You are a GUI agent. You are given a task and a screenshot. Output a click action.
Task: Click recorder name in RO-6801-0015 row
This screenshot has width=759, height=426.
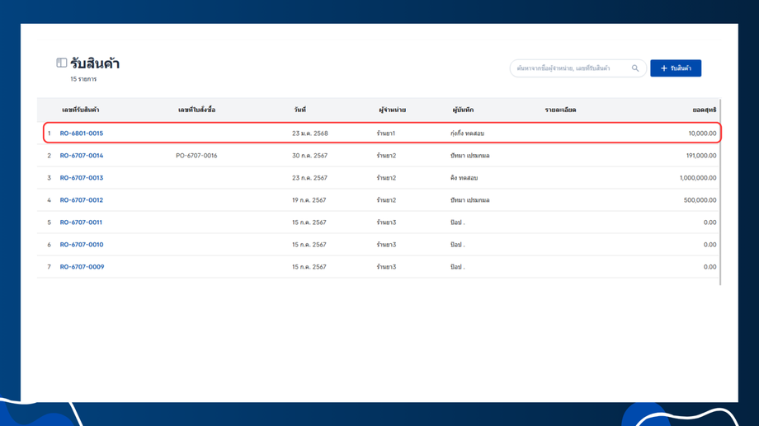[x=467, y=133]
